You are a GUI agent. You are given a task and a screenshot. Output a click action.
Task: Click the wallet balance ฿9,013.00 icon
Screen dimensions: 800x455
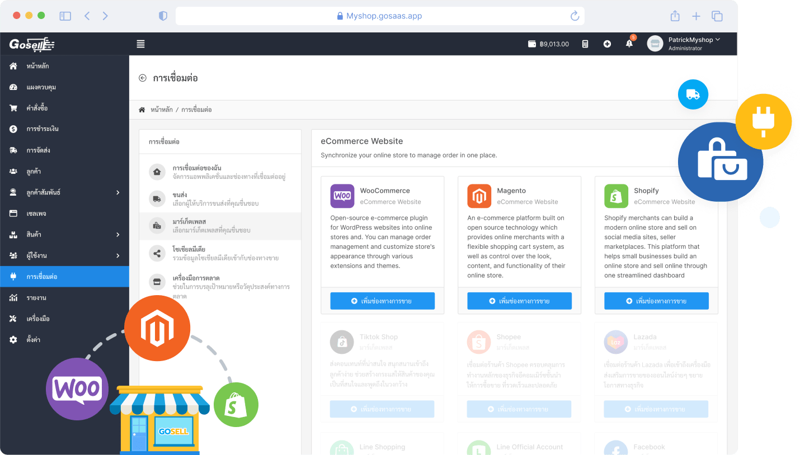532,44
